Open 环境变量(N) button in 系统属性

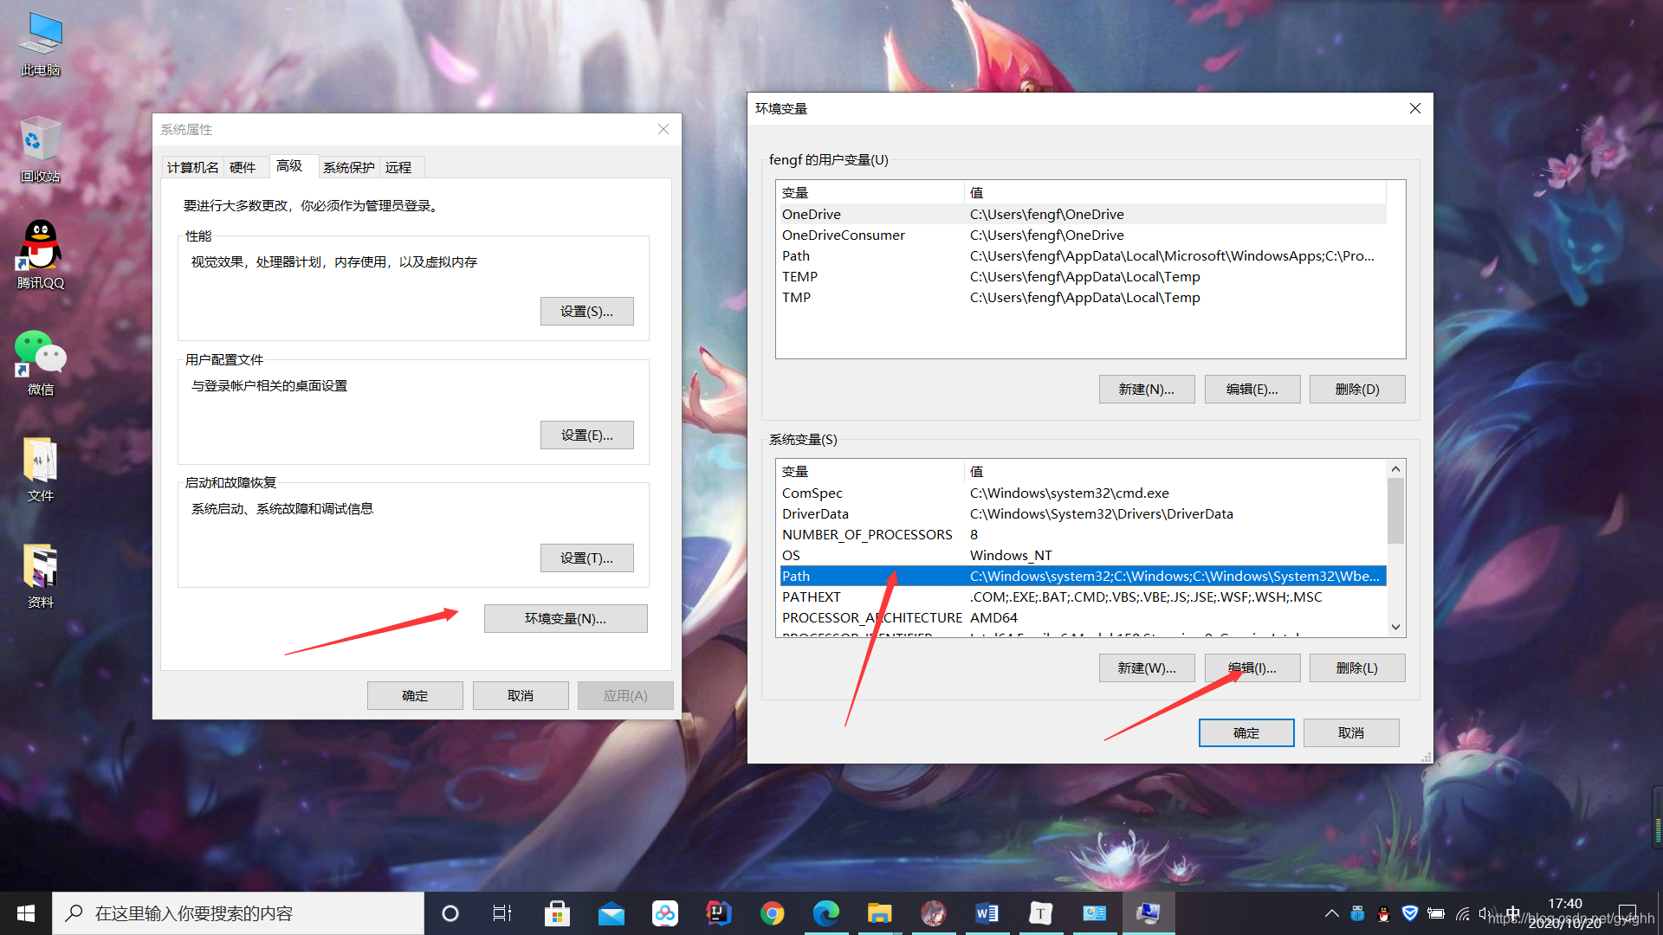click(x=566, y=619)
